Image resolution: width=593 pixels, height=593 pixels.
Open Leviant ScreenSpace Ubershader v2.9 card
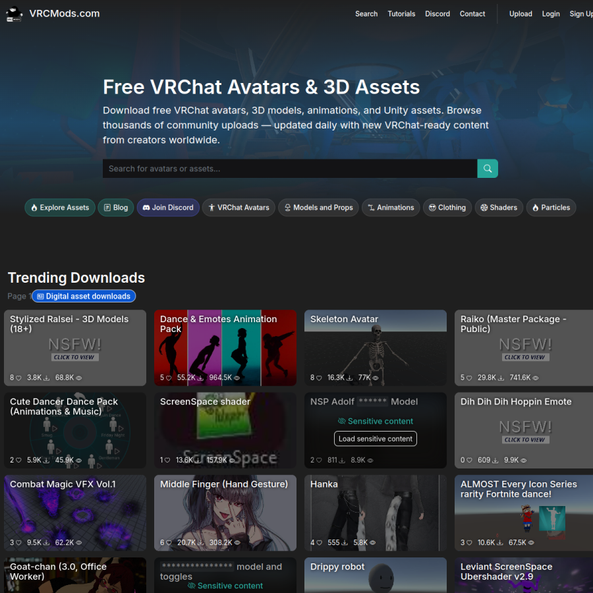click(524, 575)
